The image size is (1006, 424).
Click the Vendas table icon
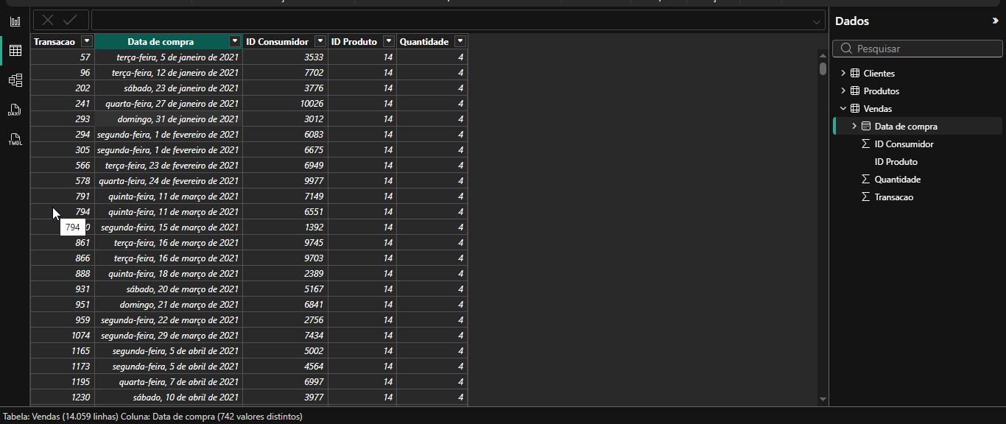pos(855,109)
